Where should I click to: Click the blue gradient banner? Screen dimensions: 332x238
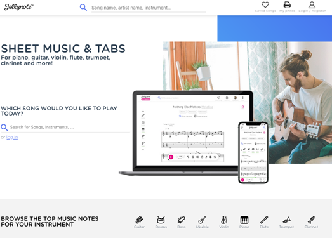[275, 29]
